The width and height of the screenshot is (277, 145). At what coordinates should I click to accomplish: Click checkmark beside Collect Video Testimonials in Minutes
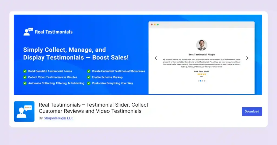point(25,77)
